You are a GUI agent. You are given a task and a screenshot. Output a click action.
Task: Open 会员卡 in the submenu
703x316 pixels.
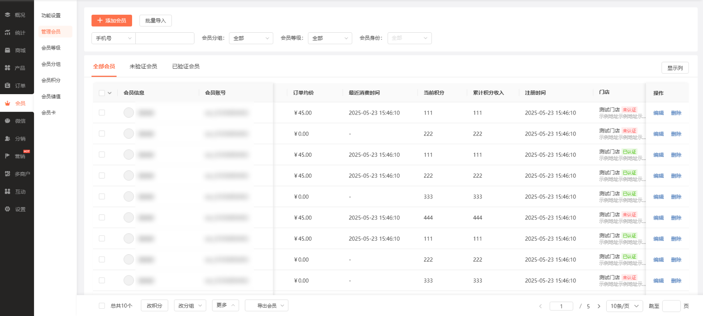tap(48, 113)
